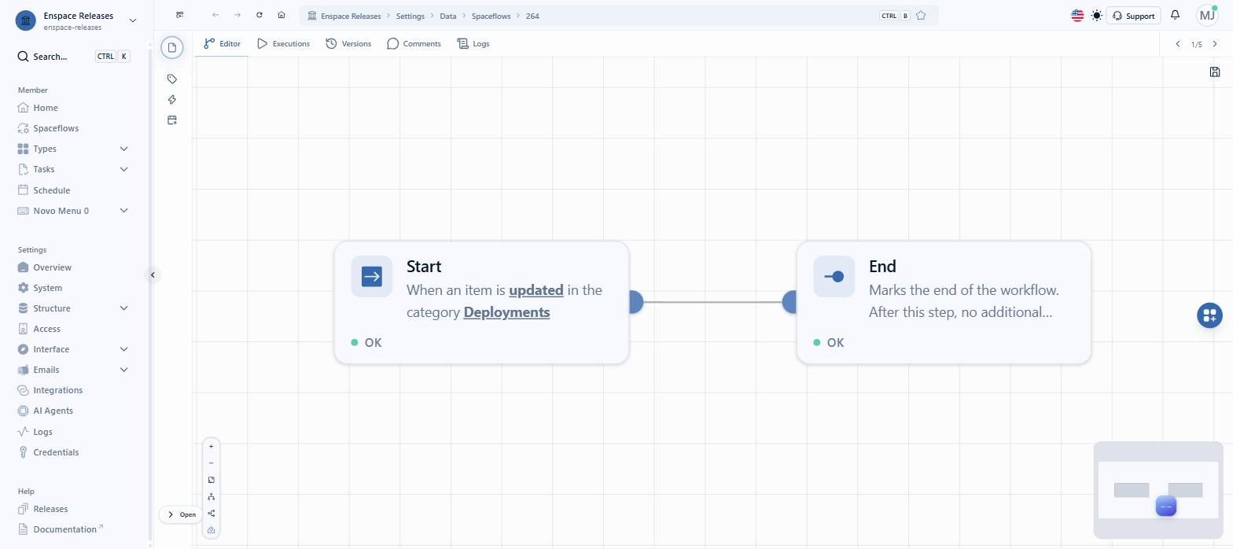Expand the Interface settings
1233x549 pixels.
123,349
